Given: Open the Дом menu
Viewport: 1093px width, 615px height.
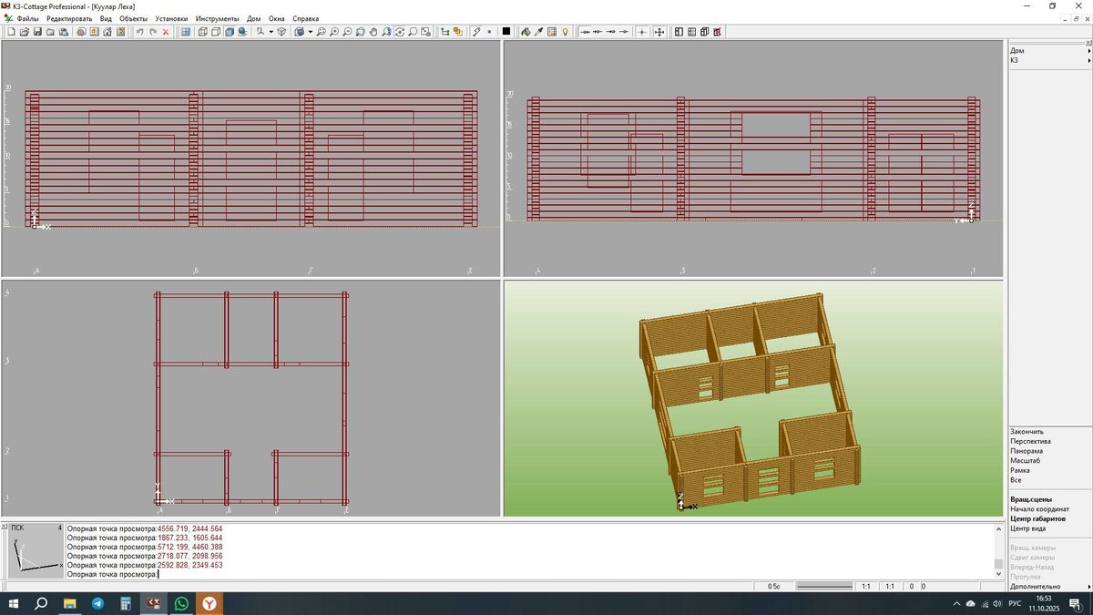Looking at the screenshot, I should tap(253, 18).
